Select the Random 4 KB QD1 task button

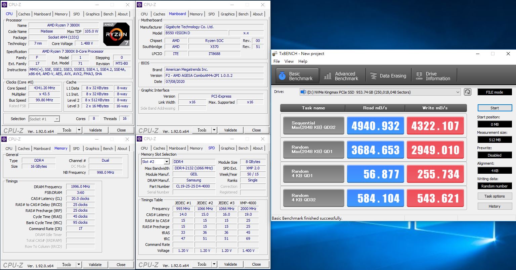(313, 174)
